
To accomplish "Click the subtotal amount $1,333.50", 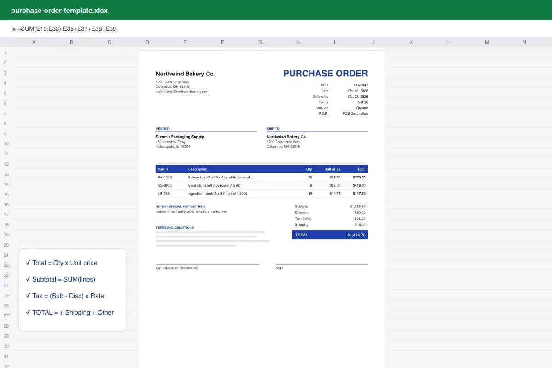I will (x=358, y=207).
